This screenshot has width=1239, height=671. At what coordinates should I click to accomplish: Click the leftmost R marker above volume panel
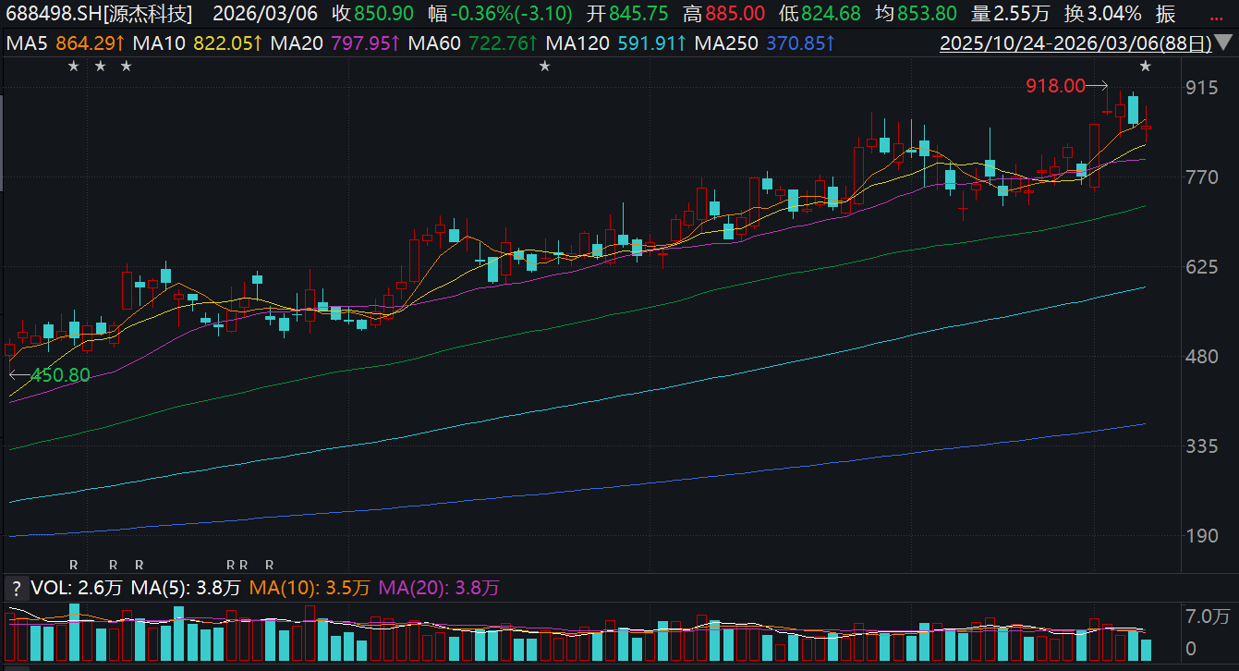click(74, 565)
